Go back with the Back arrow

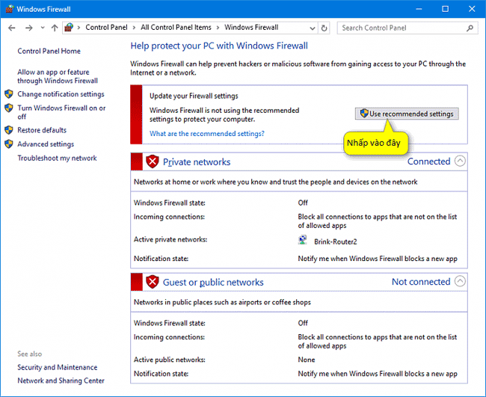point(12,28)
